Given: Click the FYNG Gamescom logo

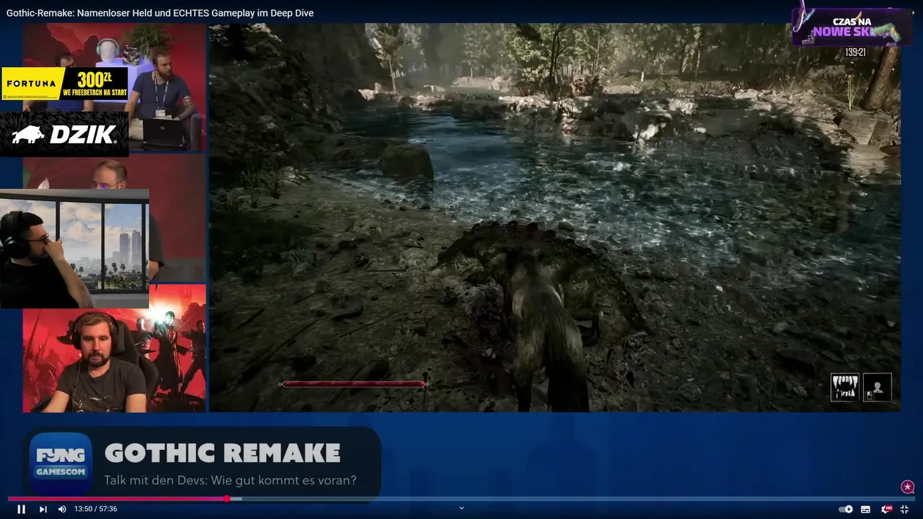Looking at the screenshot, I should (x=61, y=461).
